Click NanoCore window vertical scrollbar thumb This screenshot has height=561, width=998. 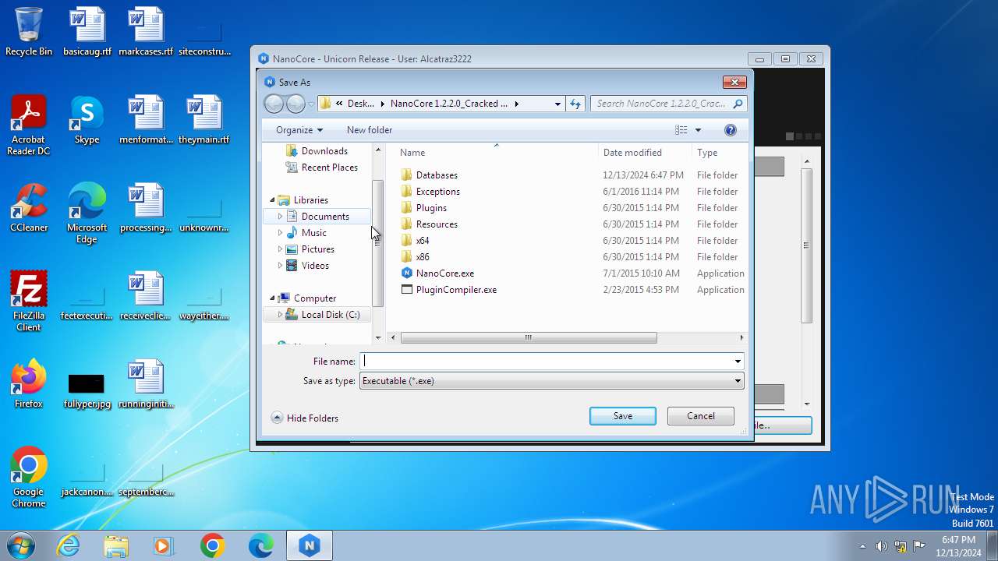pyautogui.click(x=807, y=245)
